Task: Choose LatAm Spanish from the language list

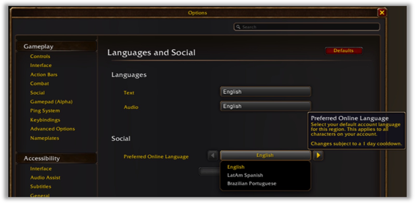Action: [x=245, y=175]
